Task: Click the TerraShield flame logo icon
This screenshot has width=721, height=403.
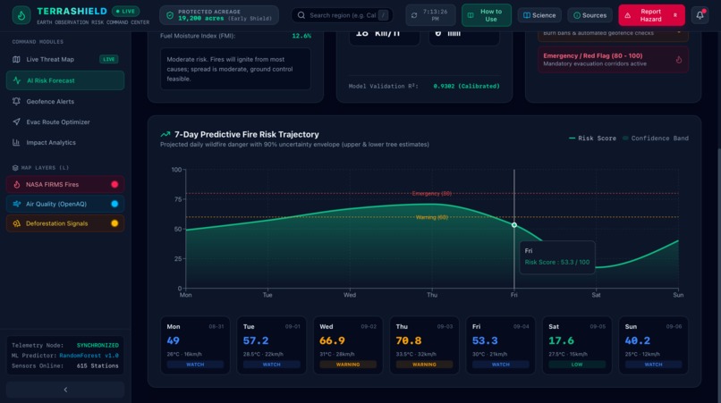Action: point(21,15)
